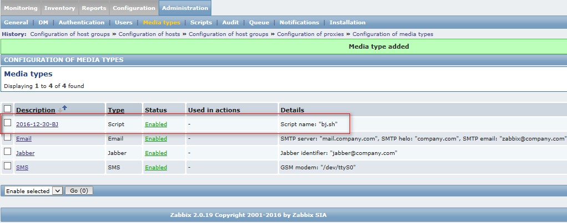Toggle Enabled status of Jabber
Screen dimensions: 567x223
click(x=156, y=153)
